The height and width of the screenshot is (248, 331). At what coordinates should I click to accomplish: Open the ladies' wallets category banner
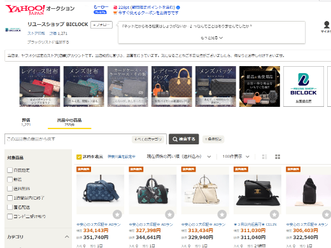[x=39, y=86]
